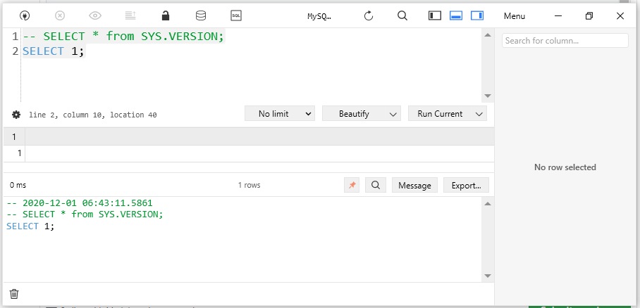
Task: Expand the Run Current dropdown chevron
Action: click(x=479, y=114)
